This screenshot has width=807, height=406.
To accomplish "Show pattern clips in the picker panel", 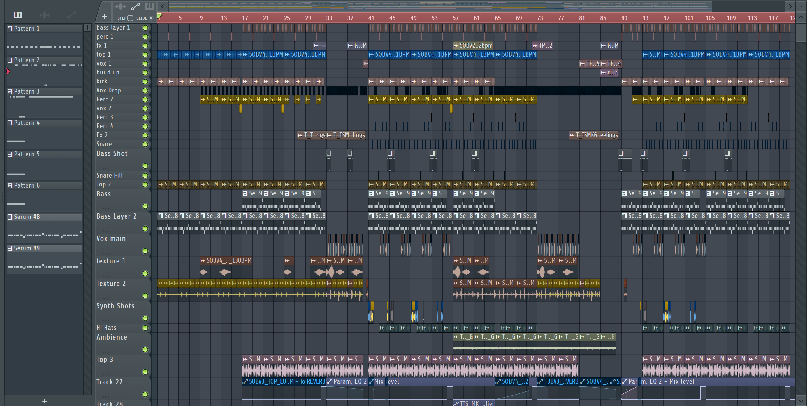I will point(18,15).
